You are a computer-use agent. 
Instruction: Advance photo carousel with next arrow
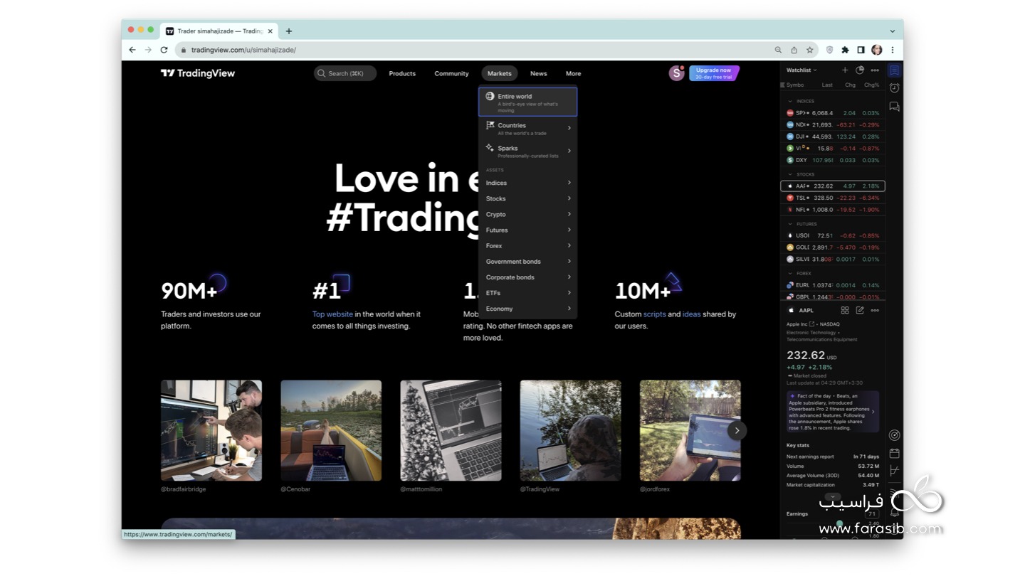click(737, 430)
